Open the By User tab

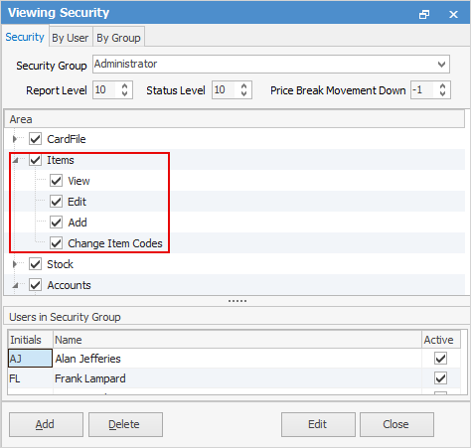(71, 38)
